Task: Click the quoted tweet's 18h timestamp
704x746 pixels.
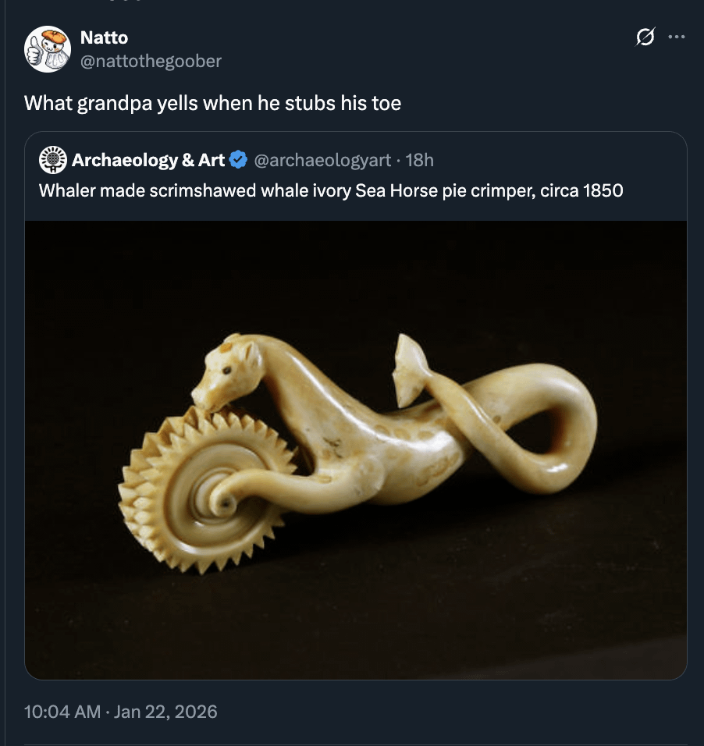Action: pyautogui.click(x=420, y=160)
